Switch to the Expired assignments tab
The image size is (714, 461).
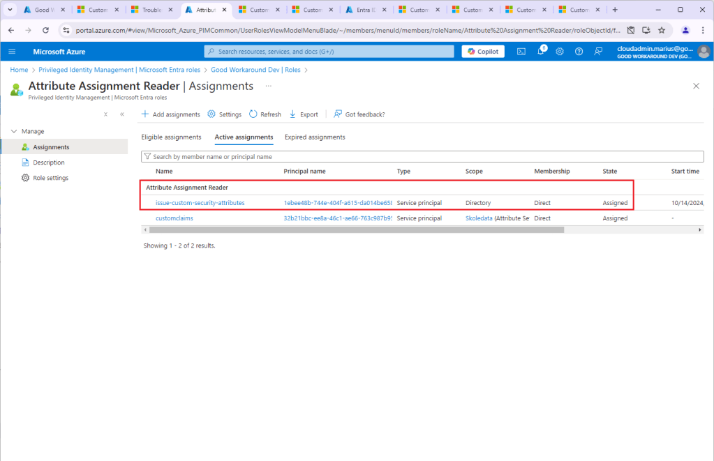coord(315,137)
